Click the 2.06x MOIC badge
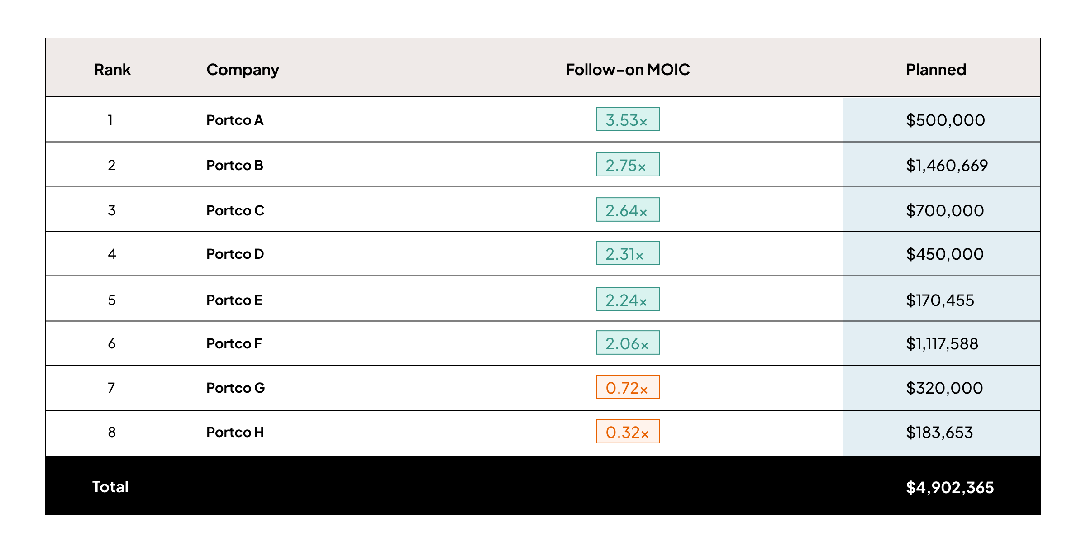1086x552 pixels. 628,343
